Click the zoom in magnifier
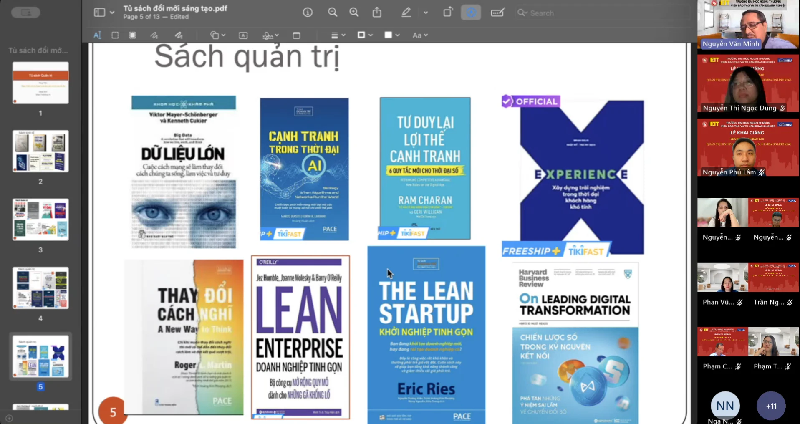Viewport: 800px width, 424px height. pos(354,13)
